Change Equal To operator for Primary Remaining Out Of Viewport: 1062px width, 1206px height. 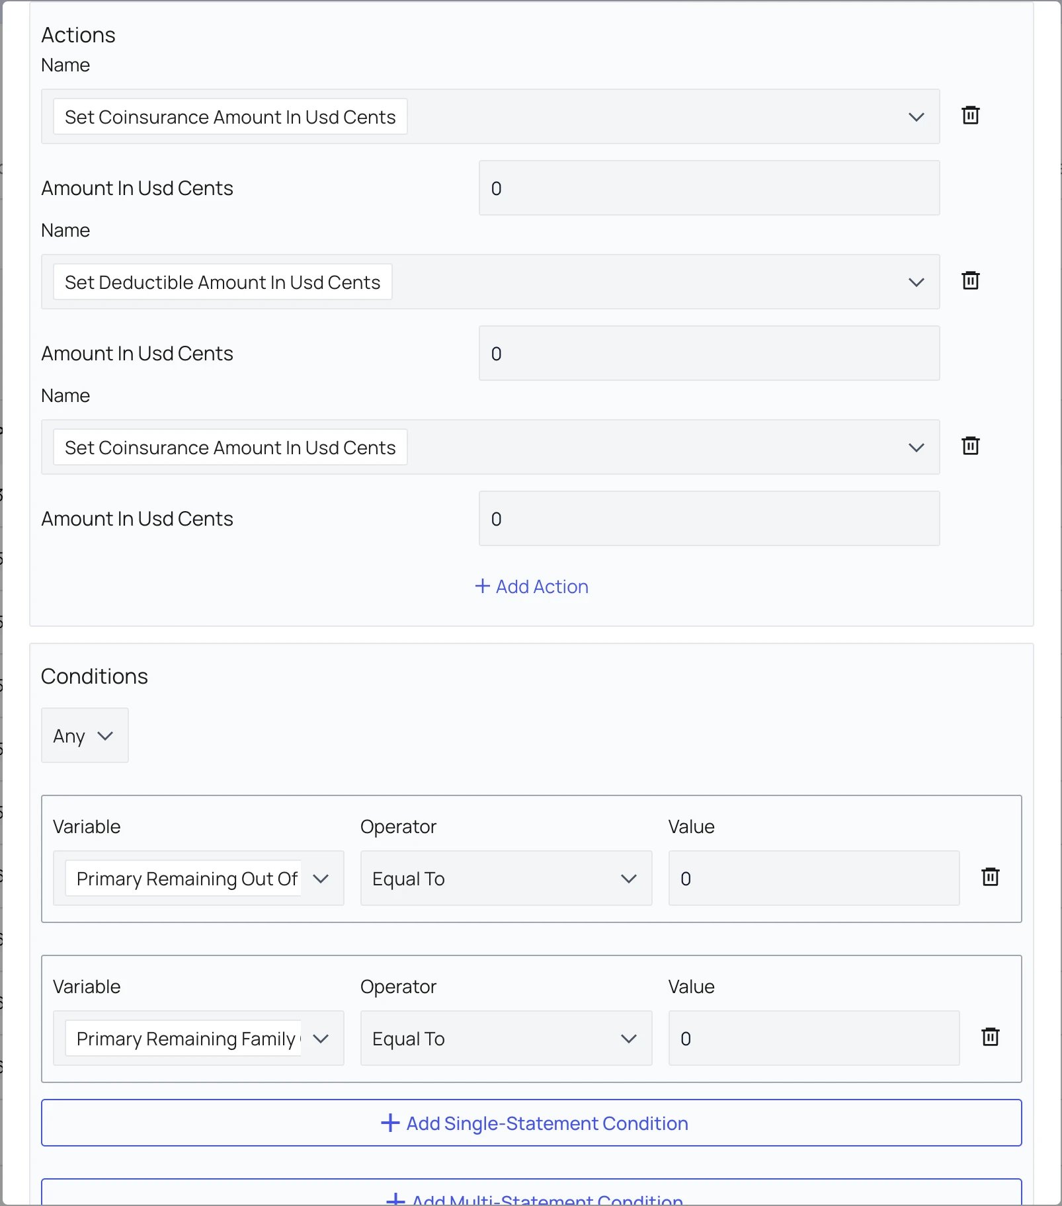point(506,878)
